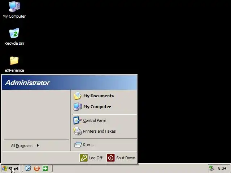The image size is (231, 173).
Task: Click the blue quick launch icon beside Start
Action: (x=28, y=168)
